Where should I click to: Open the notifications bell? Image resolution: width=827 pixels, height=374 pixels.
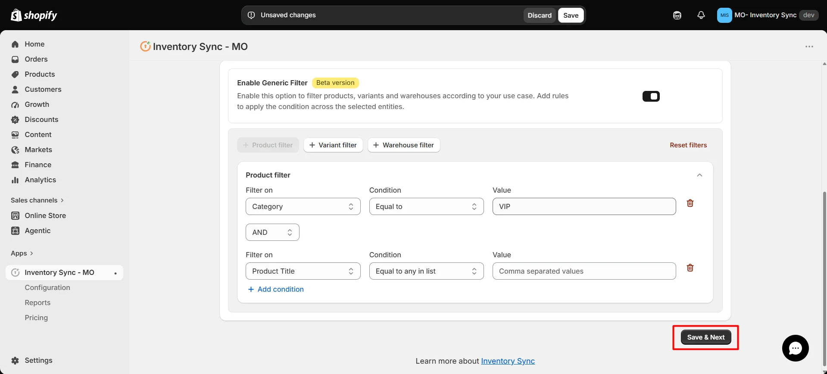pyautogui.click(x=701, y=15)
